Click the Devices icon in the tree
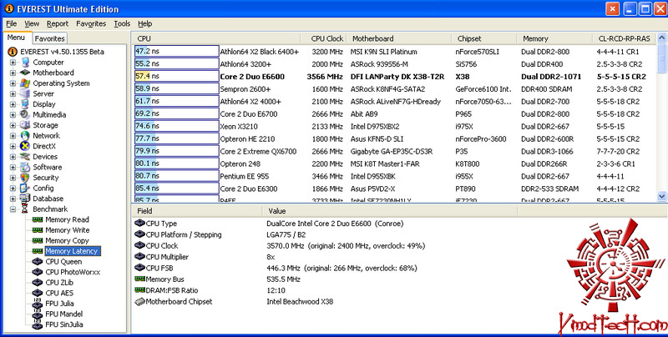Screen dimensions: 668x337 coord(25,157)
